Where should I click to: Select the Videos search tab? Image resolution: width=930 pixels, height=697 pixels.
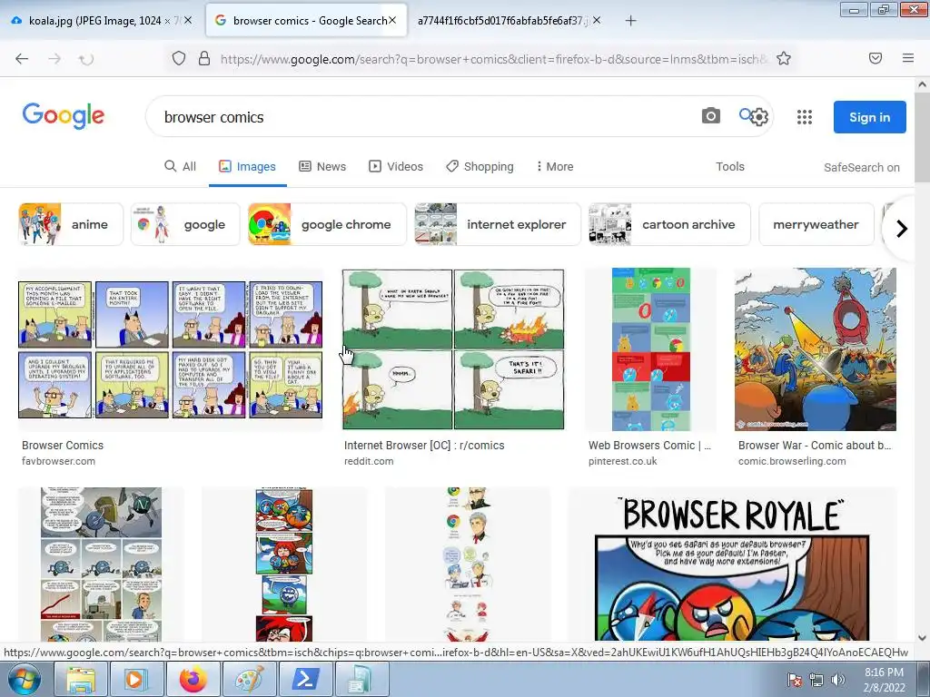[x=396, y=167]
